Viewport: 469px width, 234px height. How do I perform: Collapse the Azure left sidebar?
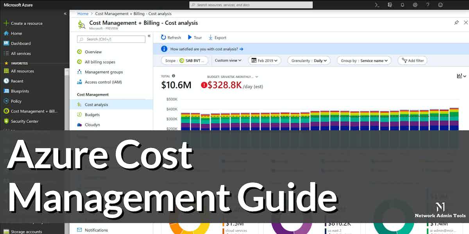pyautogui.click(x=65, y=14)
